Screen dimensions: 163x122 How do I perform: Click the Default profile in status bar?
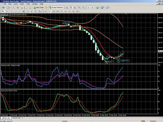coord(65,121)
